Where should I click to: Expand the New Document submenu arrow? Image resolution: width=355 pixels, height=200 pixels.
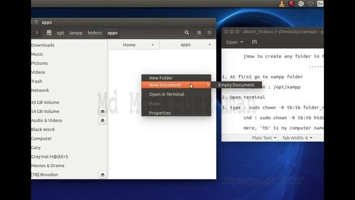tap(208, 85)
